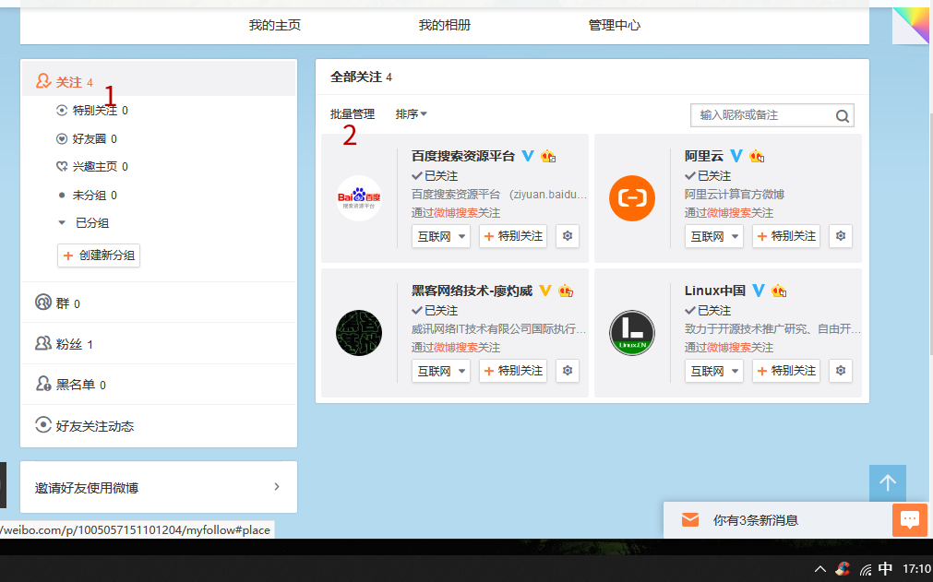Open 管理中心 tab
Image resolution: width=933 pixels, height=582 pixels.
[614, 25]
